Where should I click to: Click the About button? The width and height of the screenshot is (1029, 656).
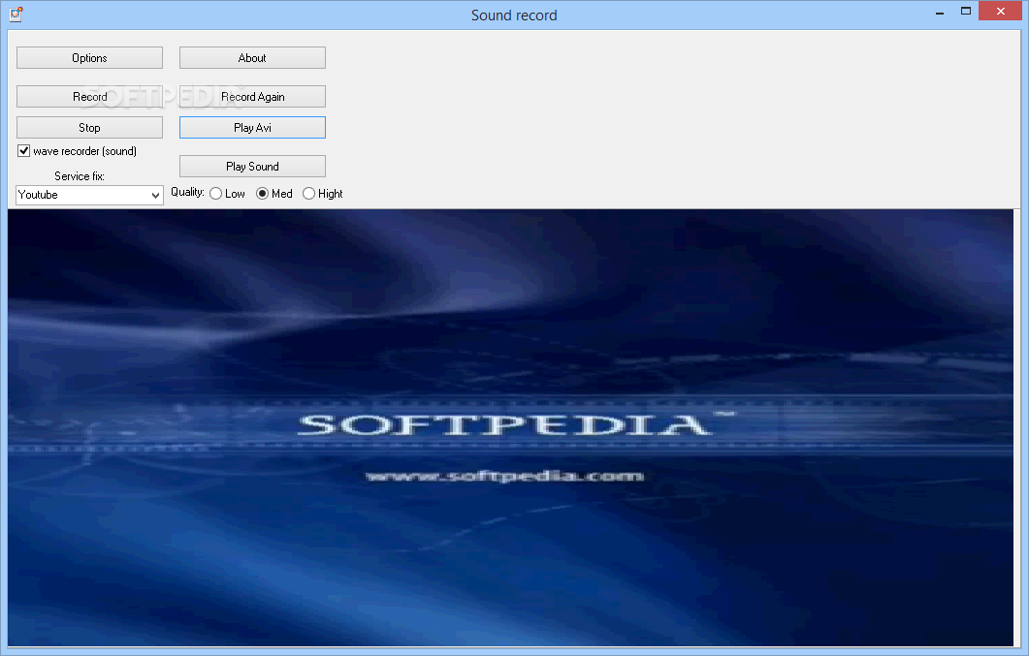point(252,58)
